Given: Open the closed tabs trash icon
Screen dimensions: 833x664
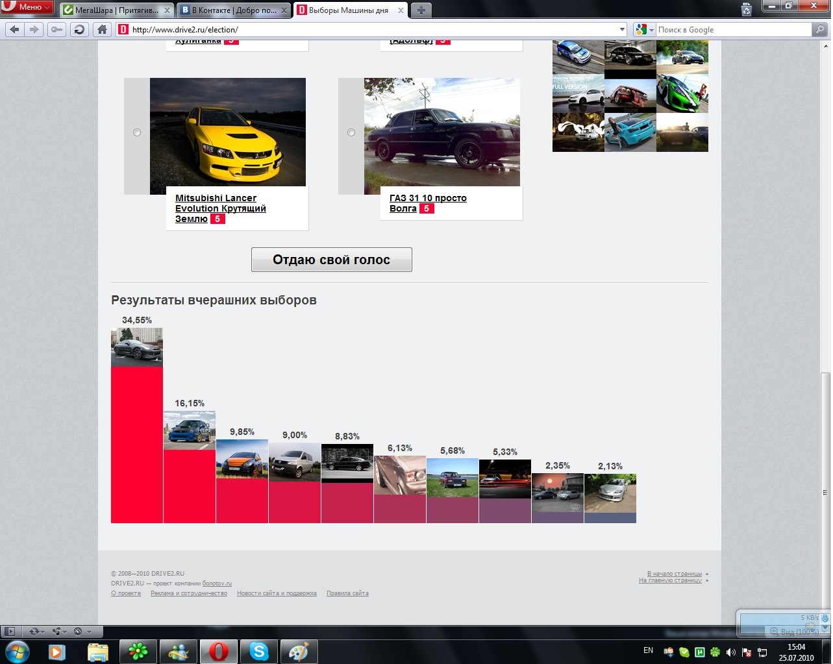Looking at the screenshot, I should (x=747, y=9).
